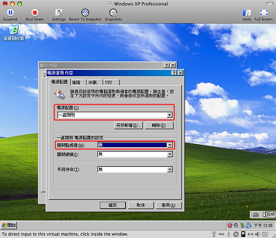Click the hard disk status icon
276x238 pixels.
(x=243, y=234)
